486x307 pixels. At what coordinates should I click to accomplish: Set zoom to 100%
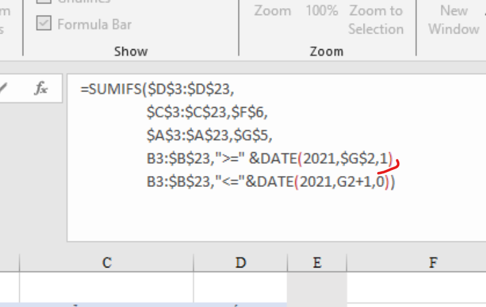(322, 11)
